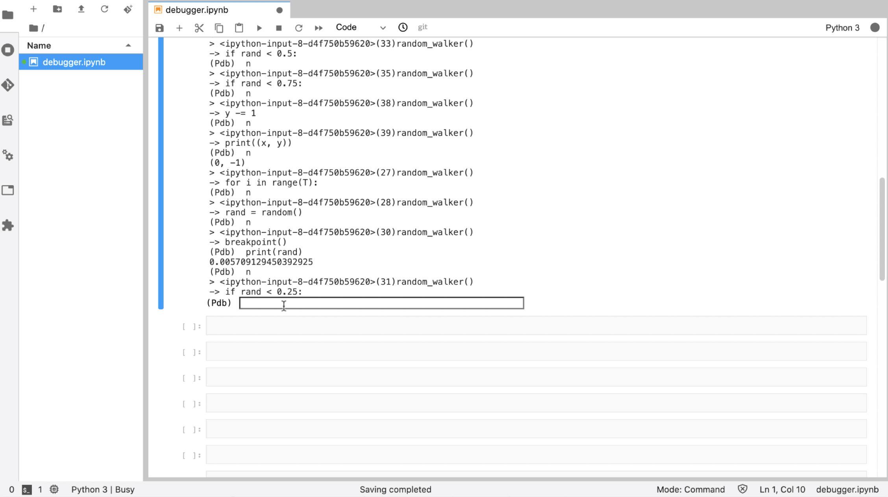The height and width of the screenshot is (497, 888).
Task: Restart kernel and run all cells
Action: click(318, 28)
